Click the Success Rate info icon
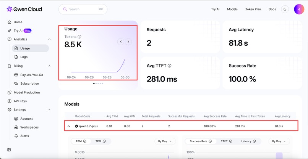This screenshot has width=308, height=159. tap(210, 141)
